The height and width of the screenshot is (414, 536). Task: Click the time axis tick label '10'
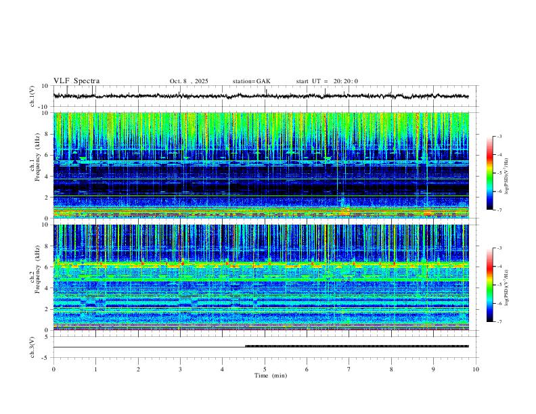476,369
